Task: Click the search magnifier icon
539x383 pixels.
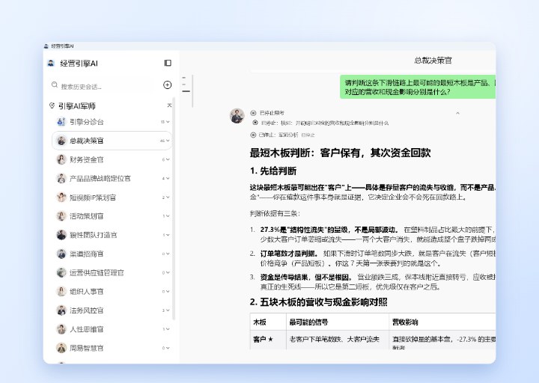Action: point(55,85)
